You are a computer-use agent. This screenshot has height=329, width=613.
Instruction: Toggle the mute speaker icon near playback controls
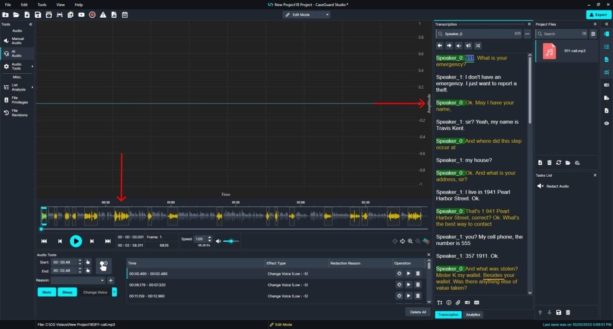coord(219,241)
